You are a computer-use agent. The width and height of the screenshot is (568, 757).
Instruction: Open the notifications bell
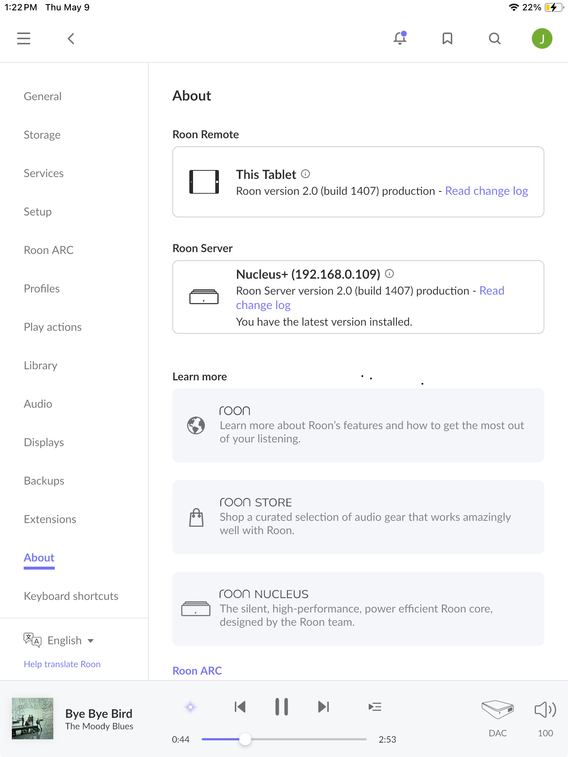click(400, 38)
